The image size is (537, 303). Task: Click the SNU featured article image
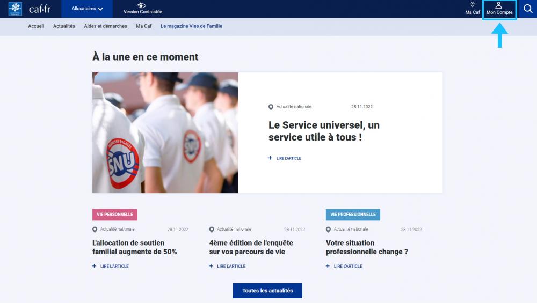click(165, 132)
